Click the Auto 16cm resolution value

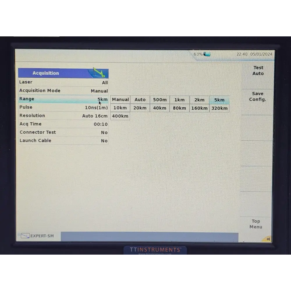point(95,116)
